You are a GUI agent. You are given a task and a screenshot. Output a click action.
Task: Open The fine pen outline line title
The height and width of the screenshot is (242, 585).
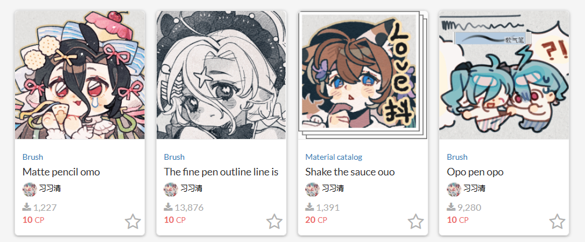click(x=221, y=172)
